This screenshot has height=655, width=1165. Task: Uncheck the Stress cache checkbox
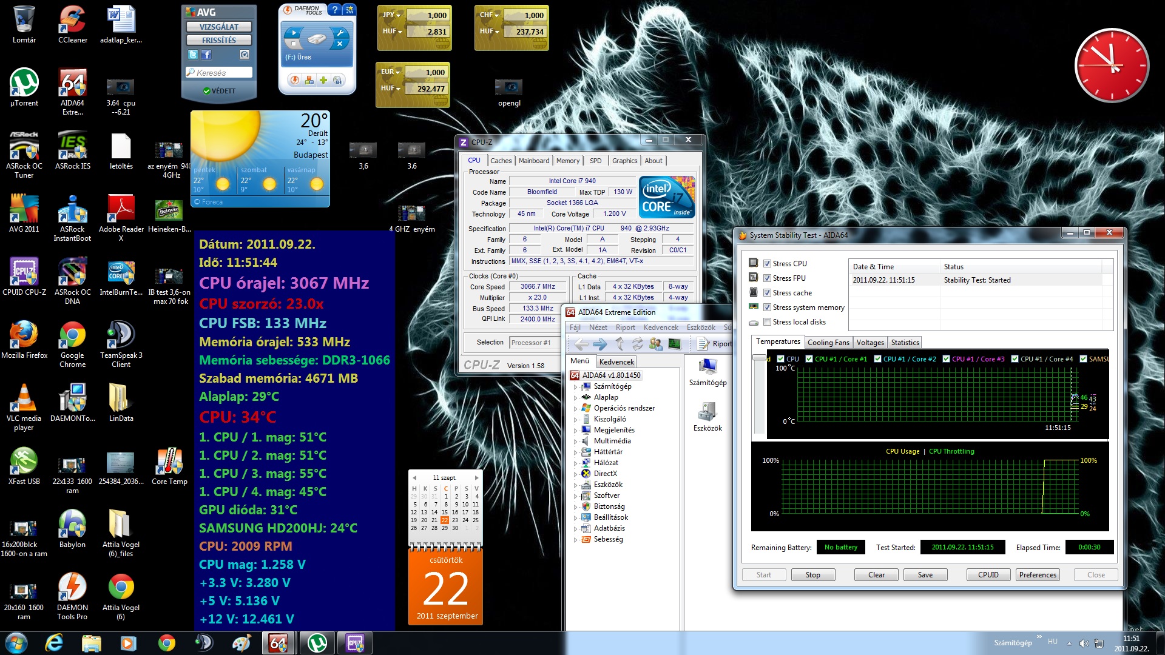(767, 292)
